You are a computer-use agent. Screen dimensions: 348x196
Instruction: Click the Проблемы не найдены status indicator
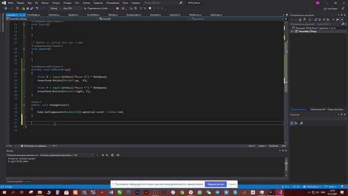coord(34,146)
